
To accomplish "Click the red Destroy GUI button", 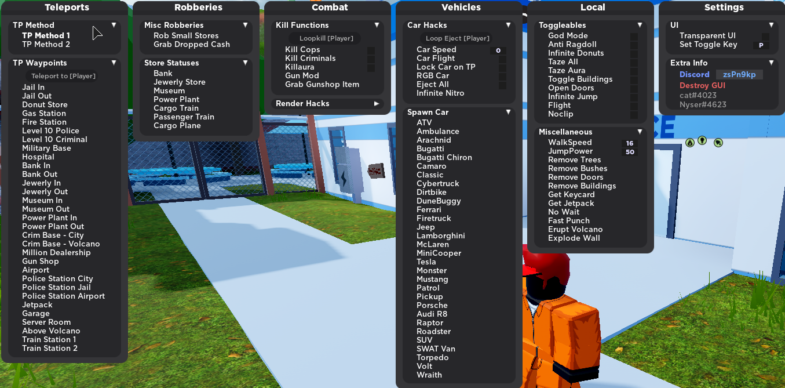I will [x=702, y=86].
